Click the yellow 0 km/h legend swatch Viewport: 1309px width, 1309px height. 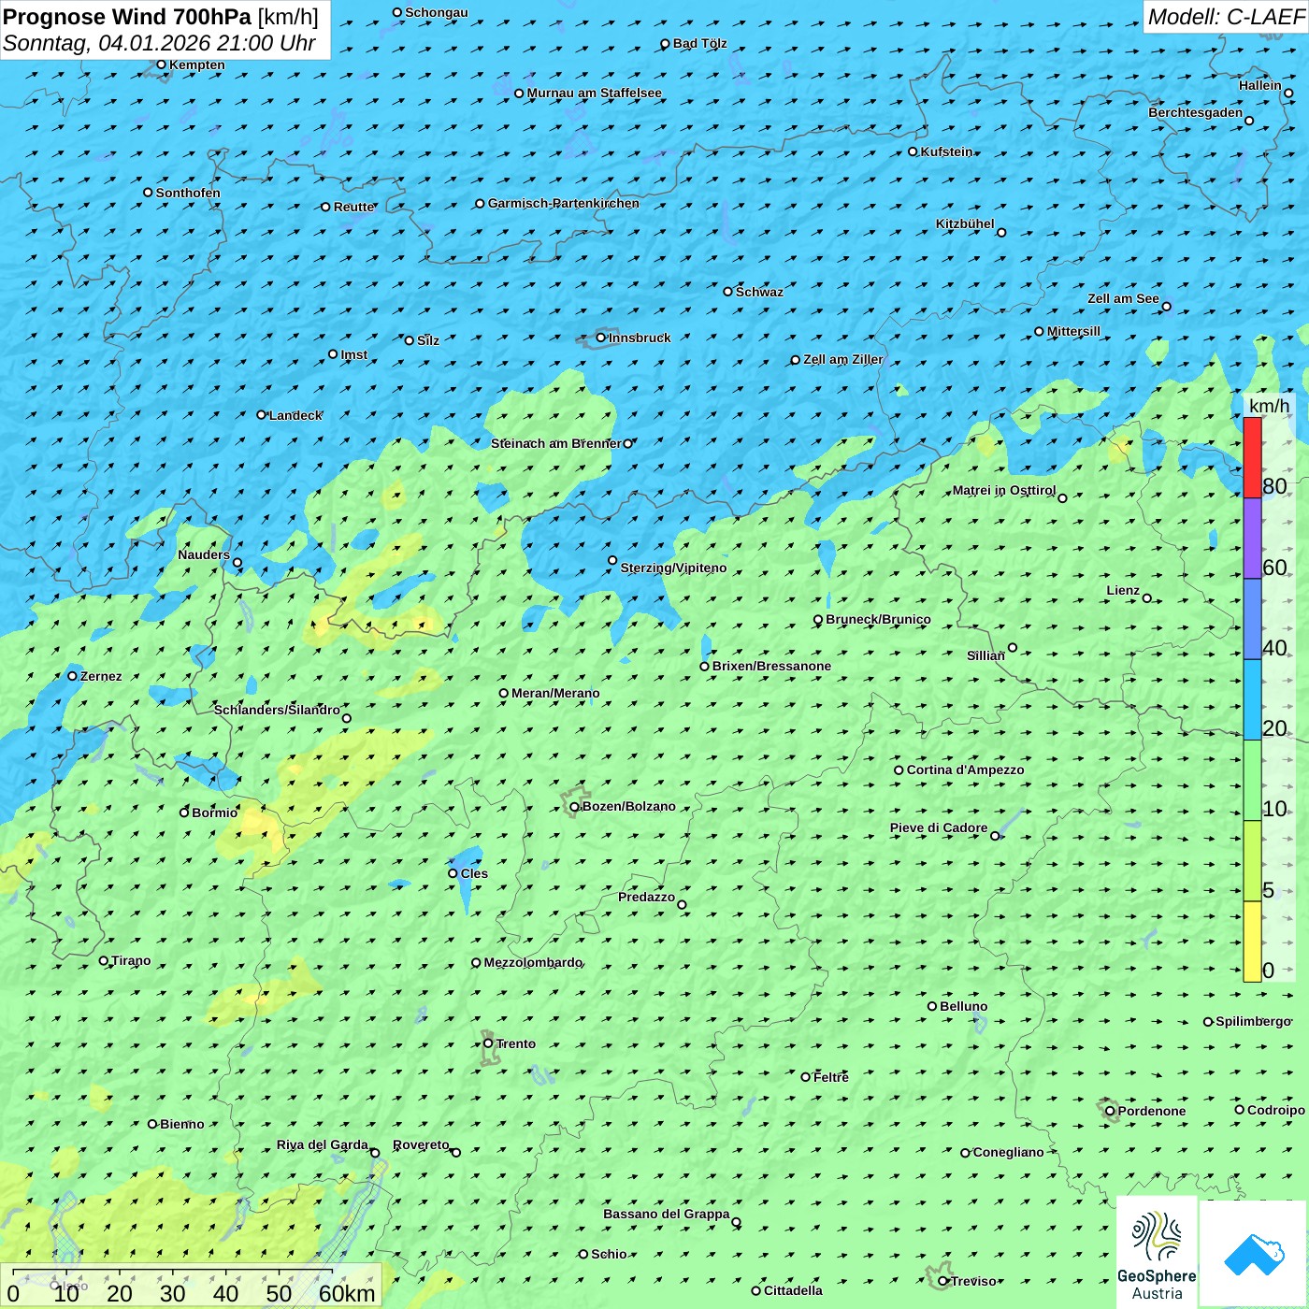tap(1252, 942)
